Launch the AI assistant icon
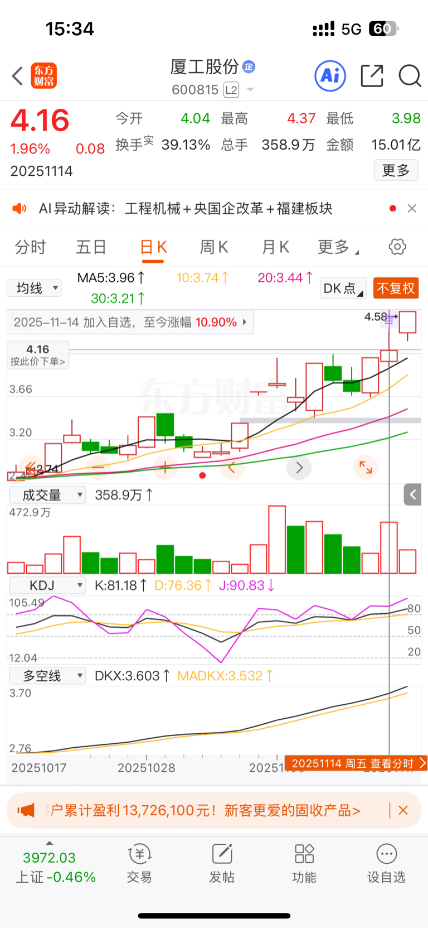 click(330, 75)
